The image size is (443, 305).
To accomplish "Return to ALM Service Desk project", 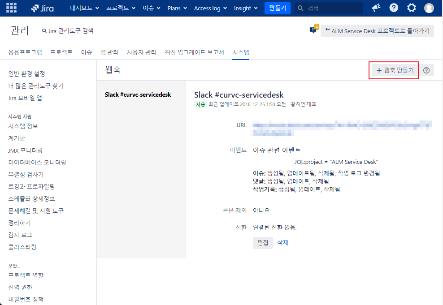I will point(377,31).
